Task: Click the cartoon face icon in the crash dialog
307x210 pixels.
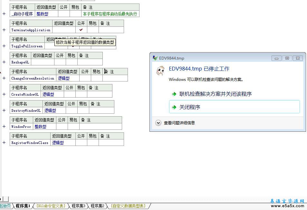Action: click(160, 71)
